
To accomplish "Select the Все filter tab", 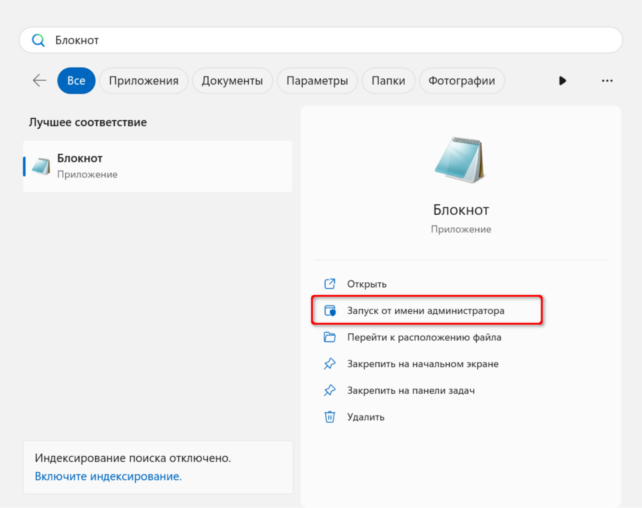I will pos(76,81).
